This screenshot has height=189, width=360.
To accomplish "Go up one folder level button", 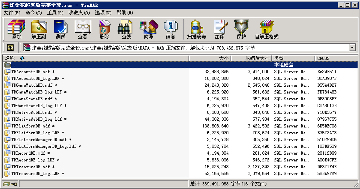I will (10, 48).
